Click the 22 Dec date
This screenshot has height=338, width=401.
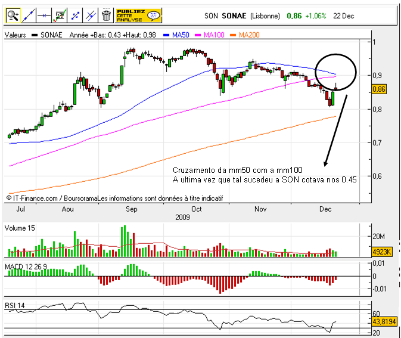343,16
